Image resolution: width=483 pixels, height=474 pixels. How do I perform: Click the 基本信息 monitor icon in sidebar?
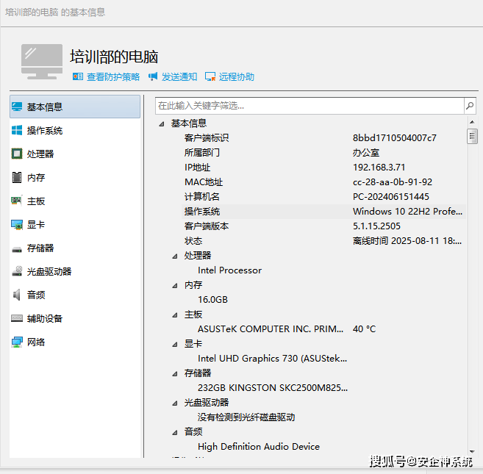click(17, 107)
